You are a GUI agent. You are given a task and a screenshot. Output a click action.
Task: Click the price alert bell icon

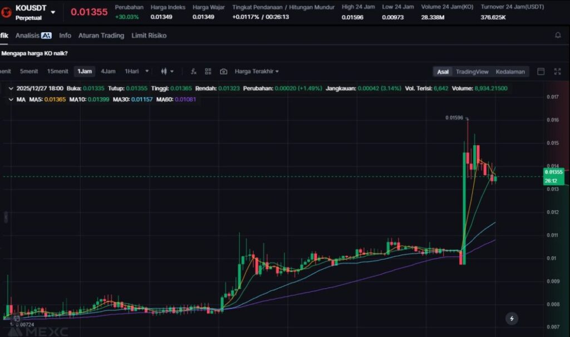[558, 36]
